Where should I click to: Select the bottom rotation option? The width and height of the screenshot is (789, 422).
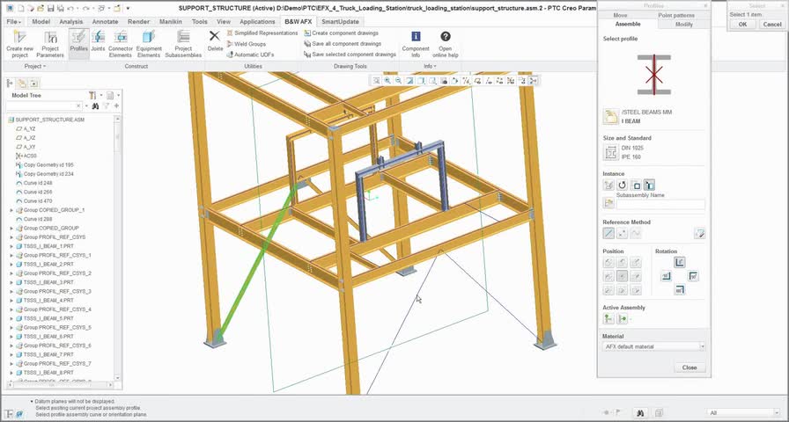(x=680, y=290)
